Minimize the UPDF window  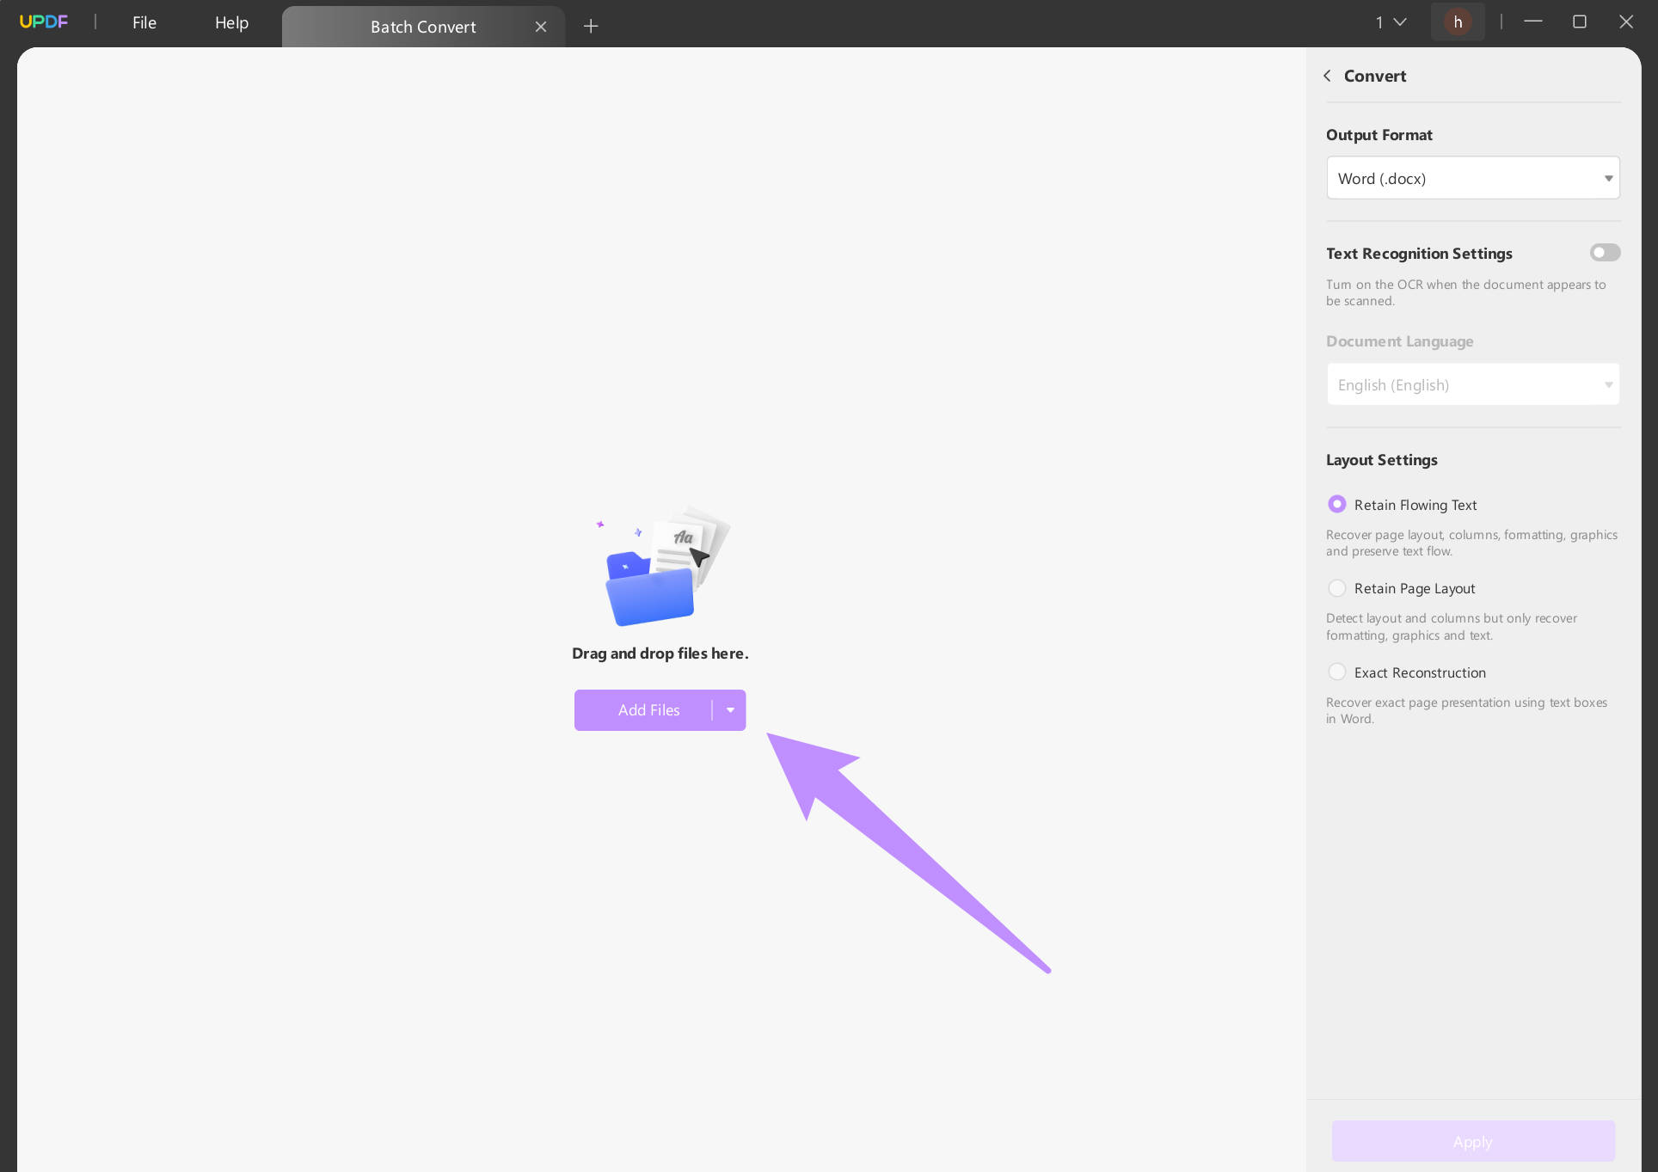[1533, 22]
